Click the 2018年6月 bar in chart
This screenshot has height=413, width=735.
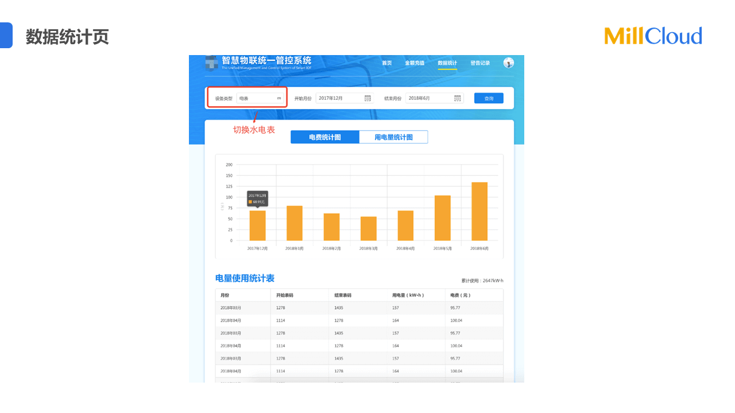pos(479,212)
